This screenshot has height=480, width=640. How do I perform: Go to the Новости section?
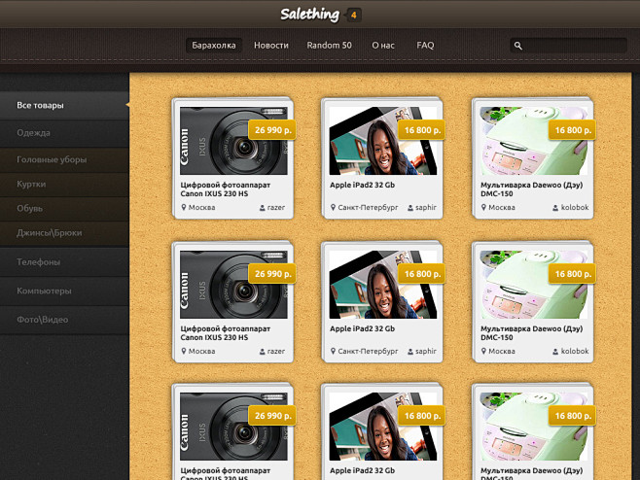pos(271,46)
